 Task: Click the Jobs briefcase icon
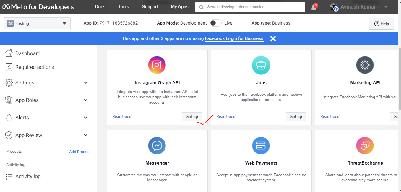pyautogui.click(x=261, y=65)
